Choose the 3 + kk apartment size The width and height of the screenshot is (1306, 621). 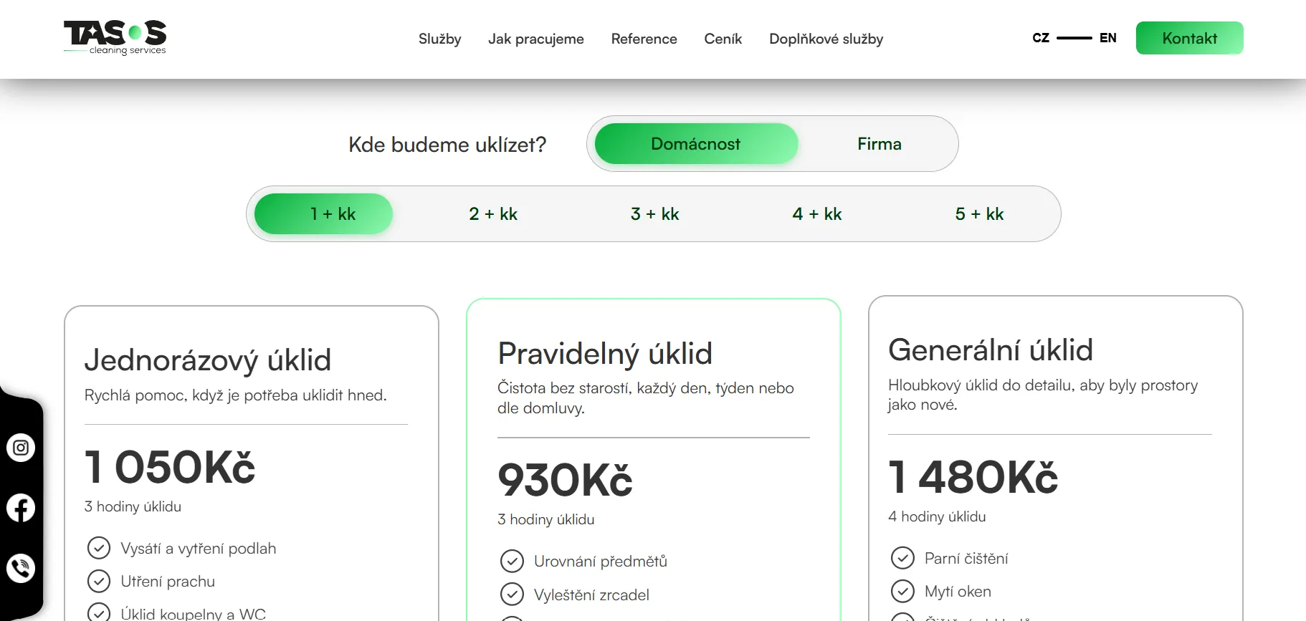pos(655,214)
